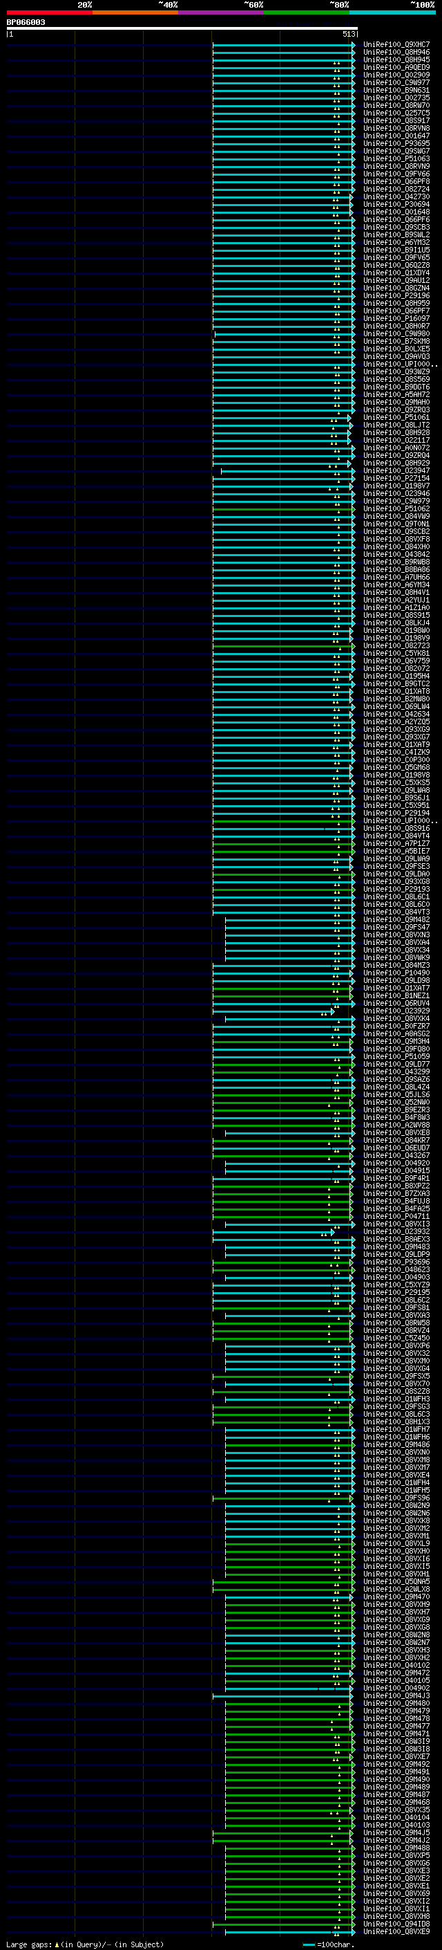Click UniRef100_A6YM32 hit name
Screen dimensions: 442x1950
[x=396, y=242]
